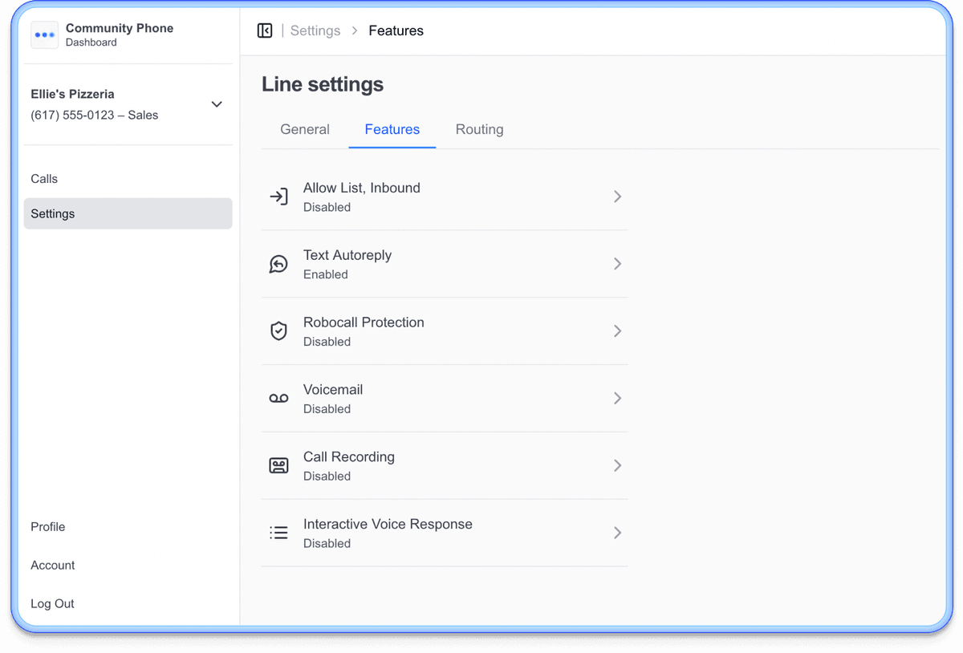Click the Robocall Protection shield icon

(x=278, y=331)
